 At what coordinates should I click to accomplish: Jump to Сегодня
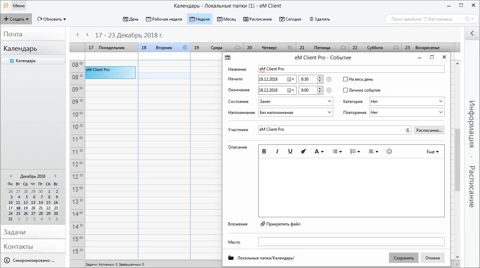click(x=290, y=19)
